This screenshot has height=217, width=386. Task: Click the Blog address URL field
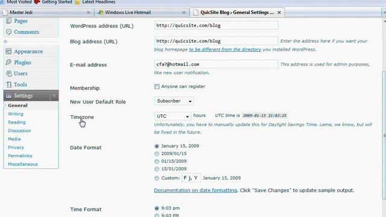(217, 41)
